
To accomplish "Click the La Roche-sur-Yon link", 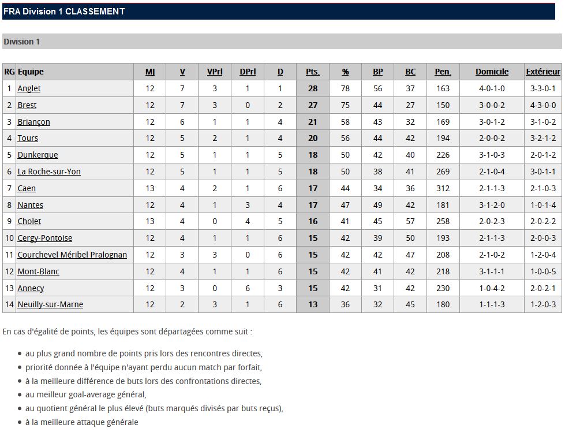I will 49,172.
